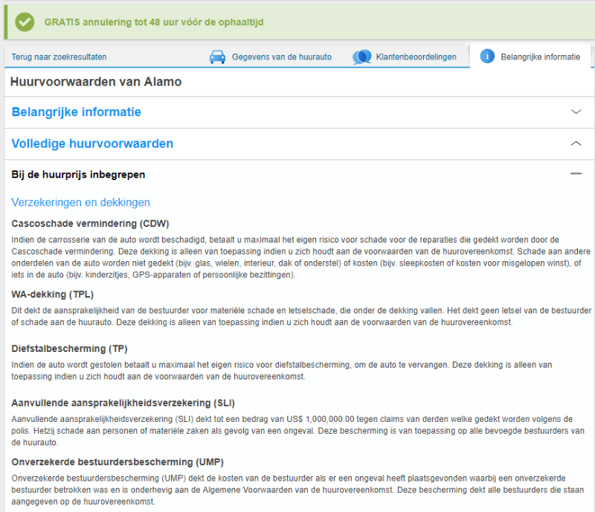Screen dimensions: 595x512
Task: Expand Belangrijke informatie with the down chevron
Action: pyautogui.click(x=576, y=112)
